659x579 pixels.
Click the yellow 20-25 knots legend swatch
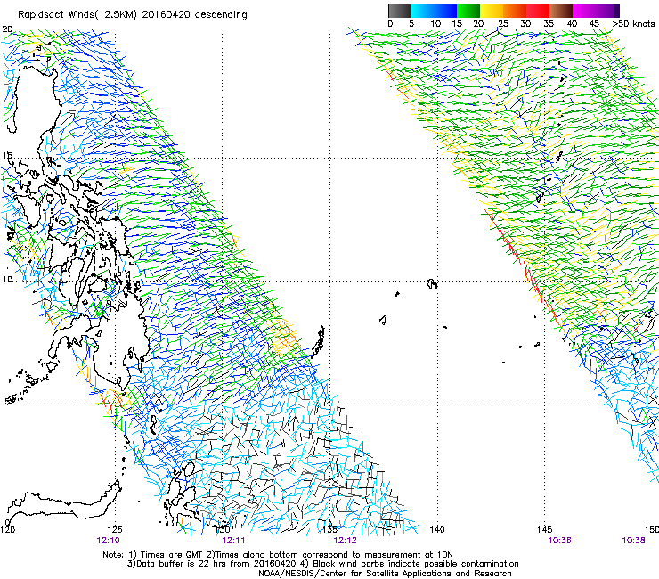pos(492,11)
